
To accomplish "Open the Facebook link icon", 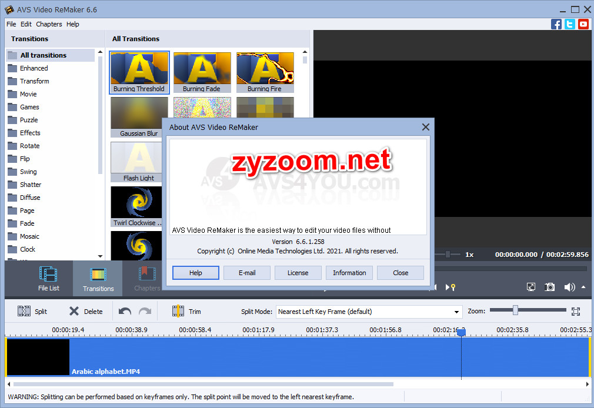I will [556, 24].
